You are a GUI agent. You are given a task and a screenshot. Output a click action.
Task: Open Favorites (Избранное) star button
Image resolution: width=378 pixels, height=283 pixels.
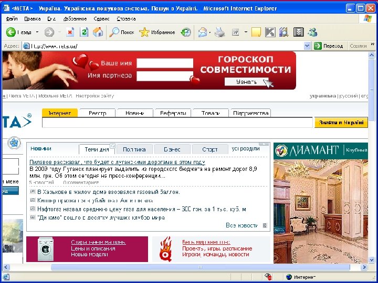point(157,32)
